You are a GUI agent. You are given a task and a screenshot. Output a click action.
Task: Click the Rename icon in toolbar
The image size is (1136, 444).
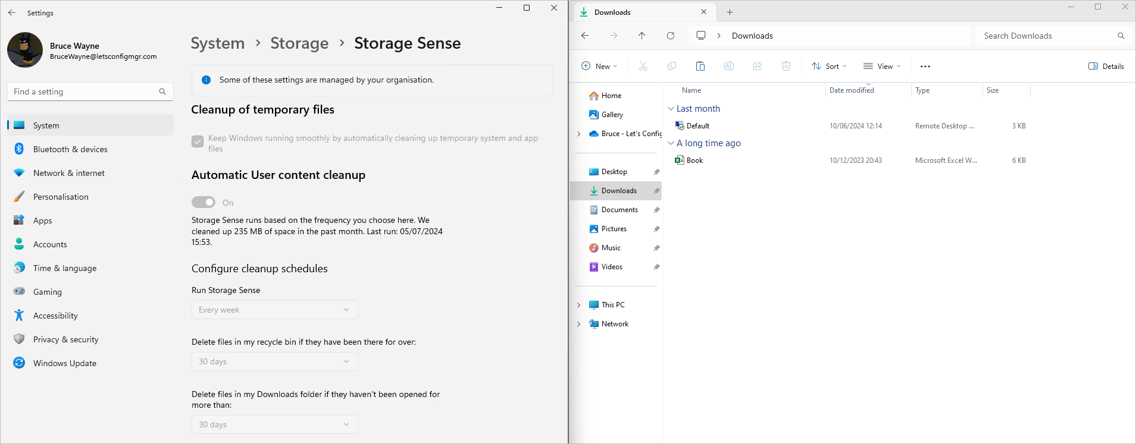pos(728,67)
